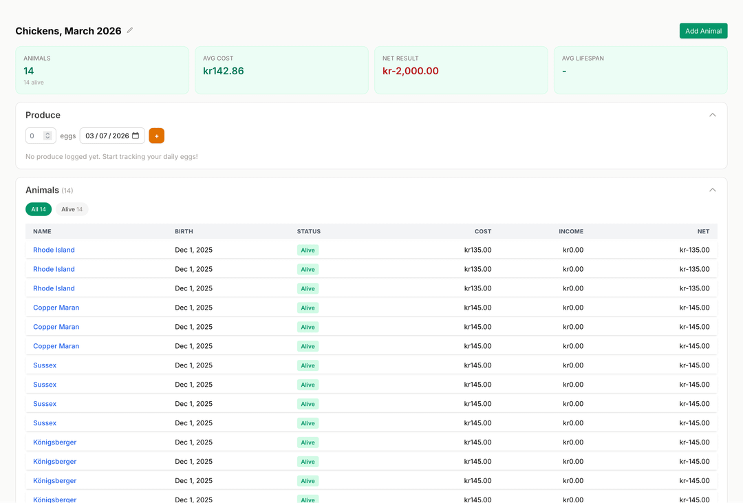Image resolution: width=743 pixels, height=503 pixels.
Task: Click the eggs quantity stepper arrows
Action: tap(47, 136)
